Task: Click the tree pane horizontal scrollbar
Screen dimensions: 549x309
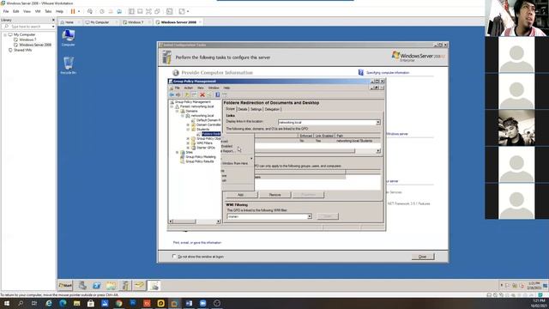Action: (x=195, y=221)
